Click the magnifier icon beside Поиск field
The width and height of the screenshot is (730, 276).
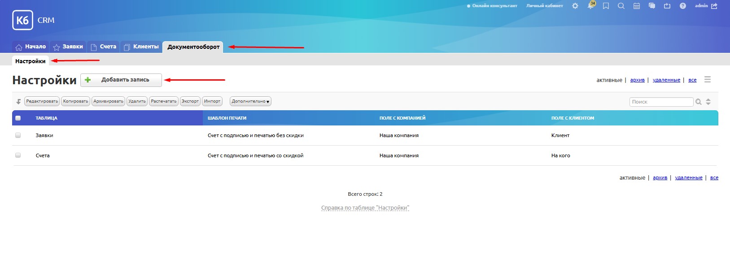699,102
